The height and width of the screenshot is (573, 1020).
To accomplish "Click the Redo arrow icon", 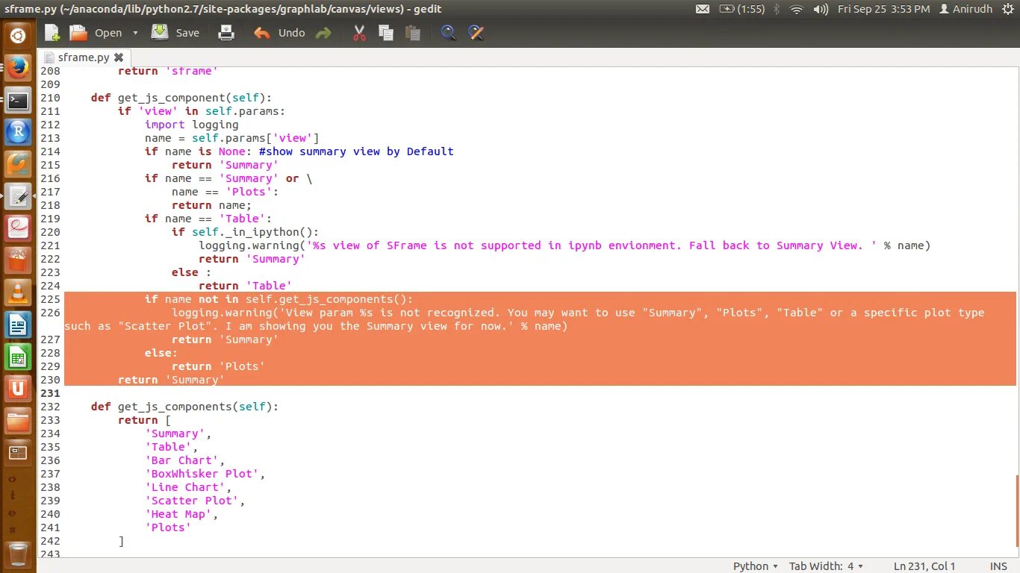I will pos(323,33).
